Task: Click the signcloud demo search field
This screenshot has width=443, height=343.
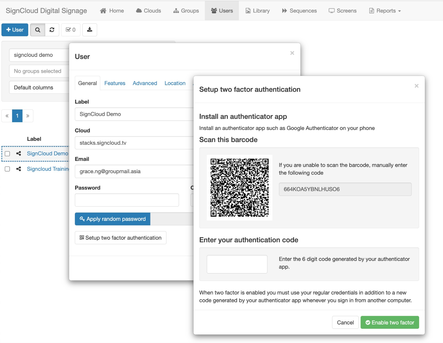Action: (x=39, y=55)
